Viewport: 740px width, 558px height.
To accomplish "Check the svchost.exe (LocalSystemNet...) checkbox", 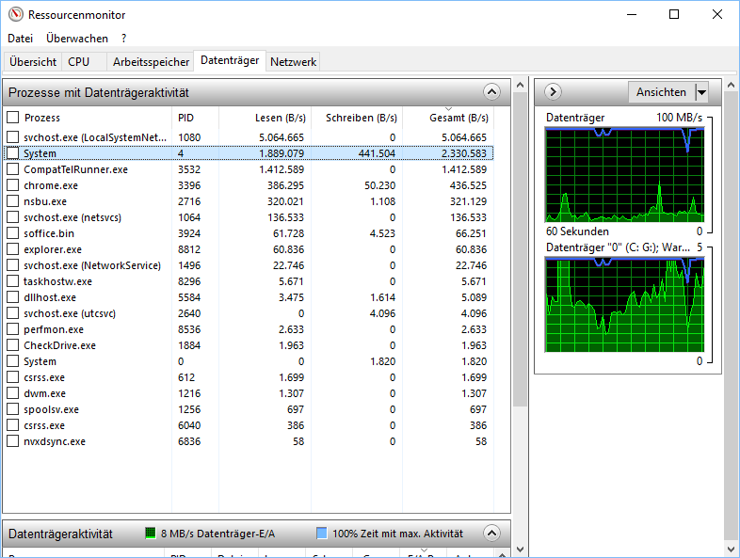I will pyautogui.click(x=13, y=136).
